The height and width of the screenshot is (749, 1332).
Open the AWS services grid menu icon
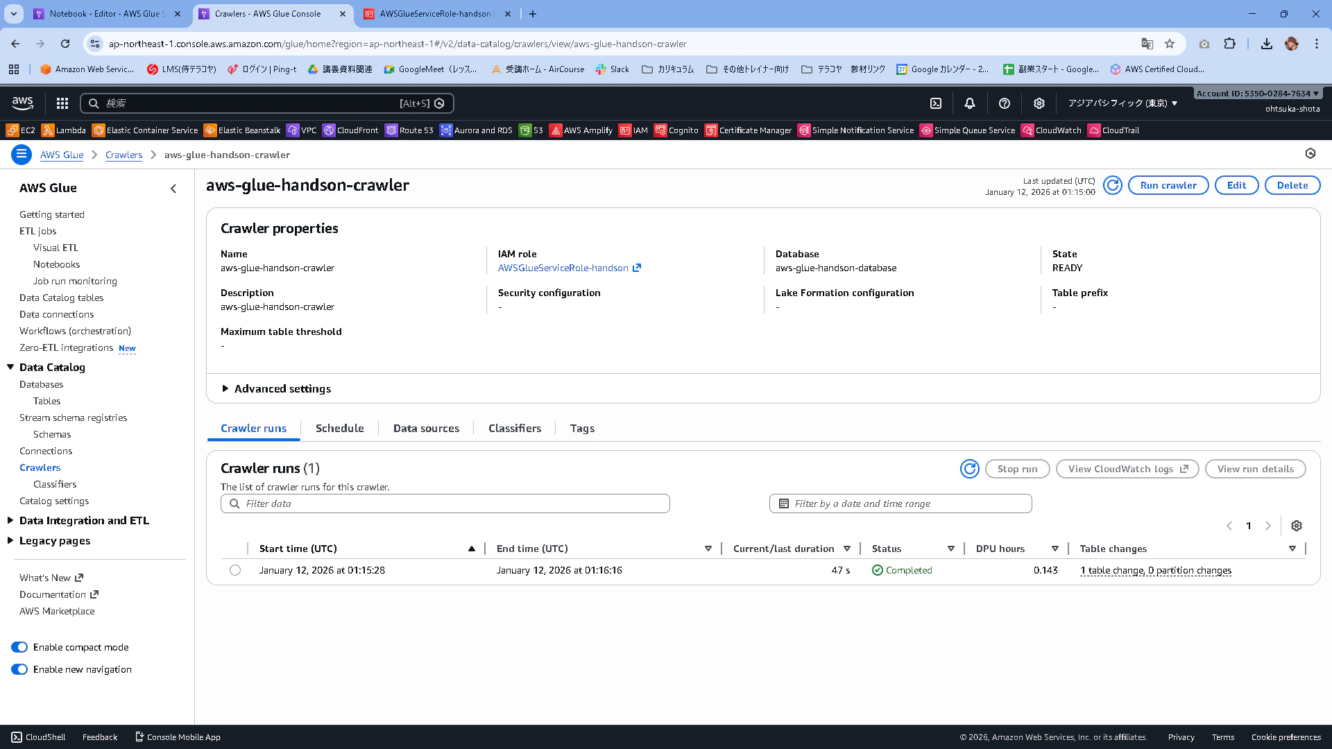click(x=62, y=103)
